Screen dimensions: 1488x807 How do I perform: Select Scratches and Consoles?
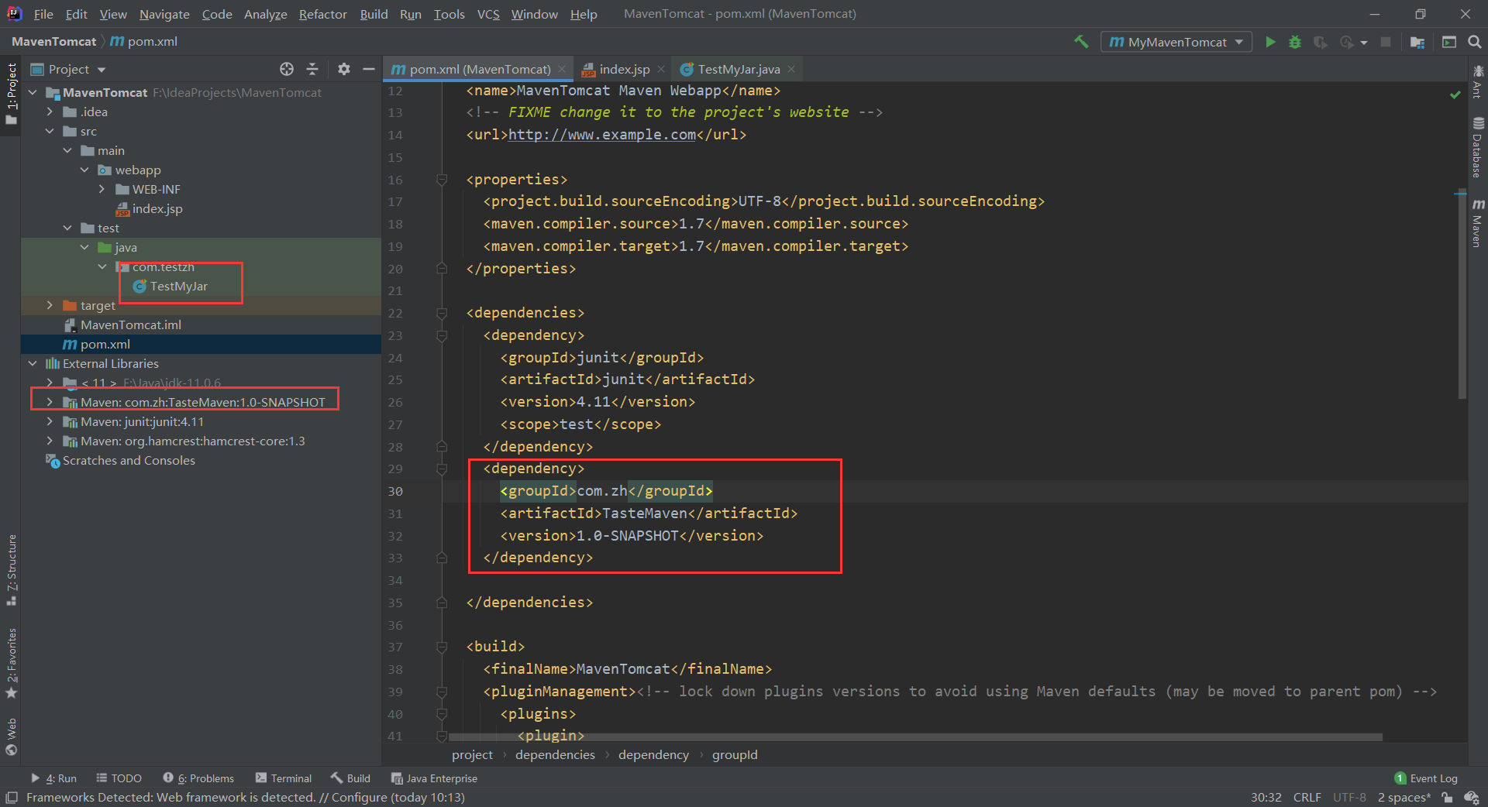[x=129, y=460]
